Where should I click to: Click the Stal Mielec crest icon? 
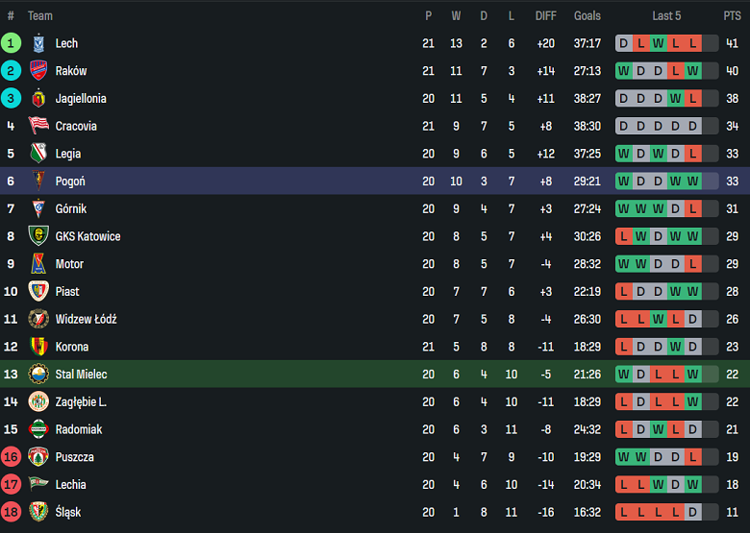click(38, 375)
